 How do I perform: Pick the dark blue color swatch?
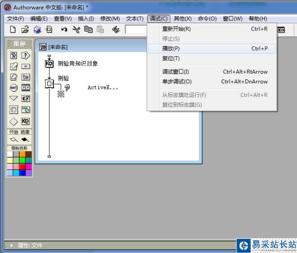click(22, 173)
